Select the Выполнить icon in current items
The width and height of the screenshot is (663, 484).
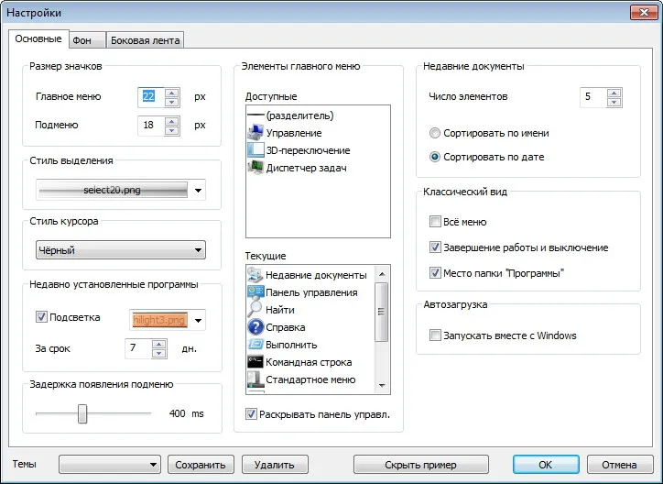pyautogui.click(x=255, y=345)
